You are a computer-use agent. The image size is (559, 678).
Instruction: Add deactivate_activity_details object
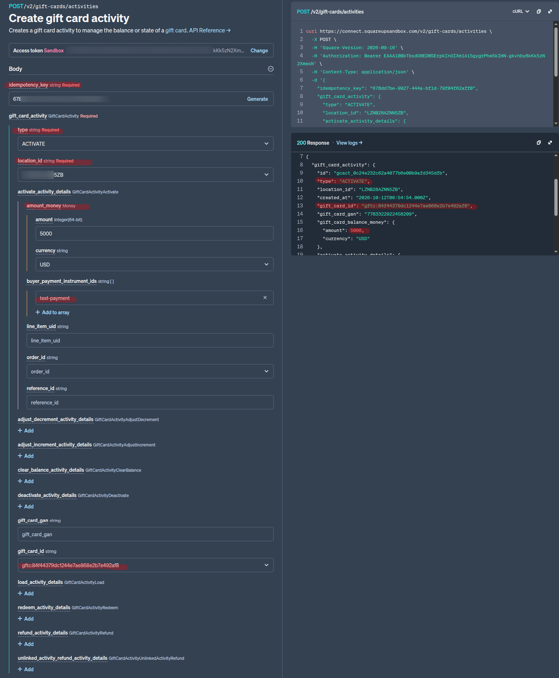point(26,507)
